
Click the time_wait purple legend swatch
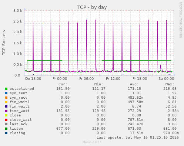(6, 111)
